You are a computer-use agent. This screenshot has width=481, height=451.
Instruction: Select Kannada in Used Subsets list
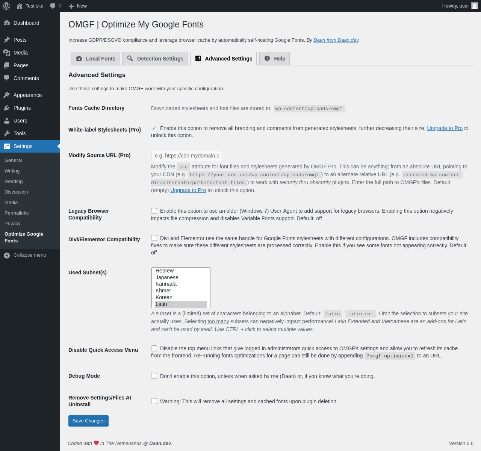tap(181, 284)
